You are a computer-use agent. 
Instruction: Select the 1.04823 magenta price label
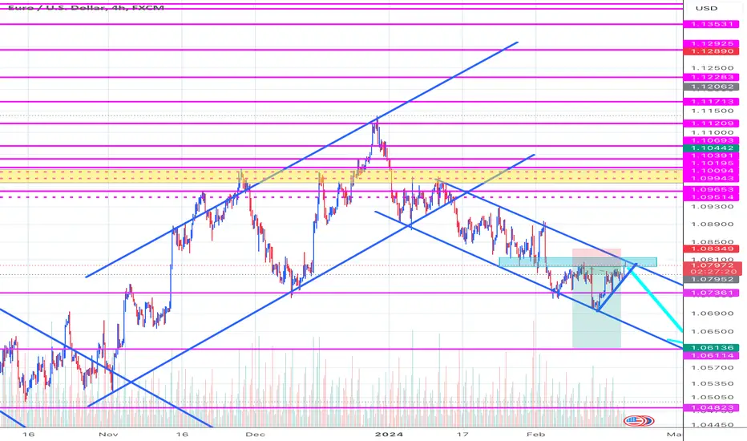click(x=711, y=407)
